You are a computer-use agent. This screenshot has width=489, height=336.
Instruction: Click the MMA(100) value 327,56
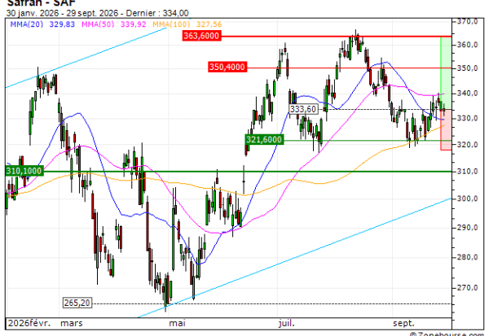click(x=209, y=24)
